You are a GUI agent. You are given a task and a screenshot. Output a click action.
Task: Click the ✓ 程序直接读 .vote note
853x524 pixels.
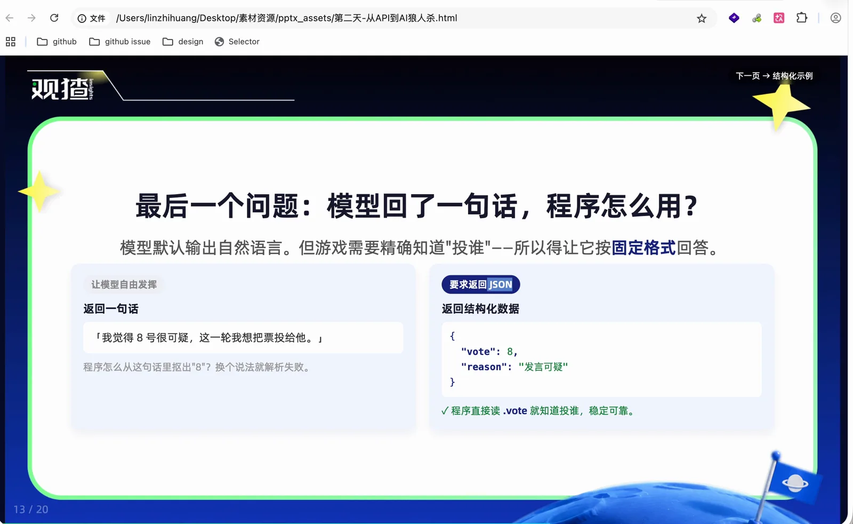click(x=538, y=411)
